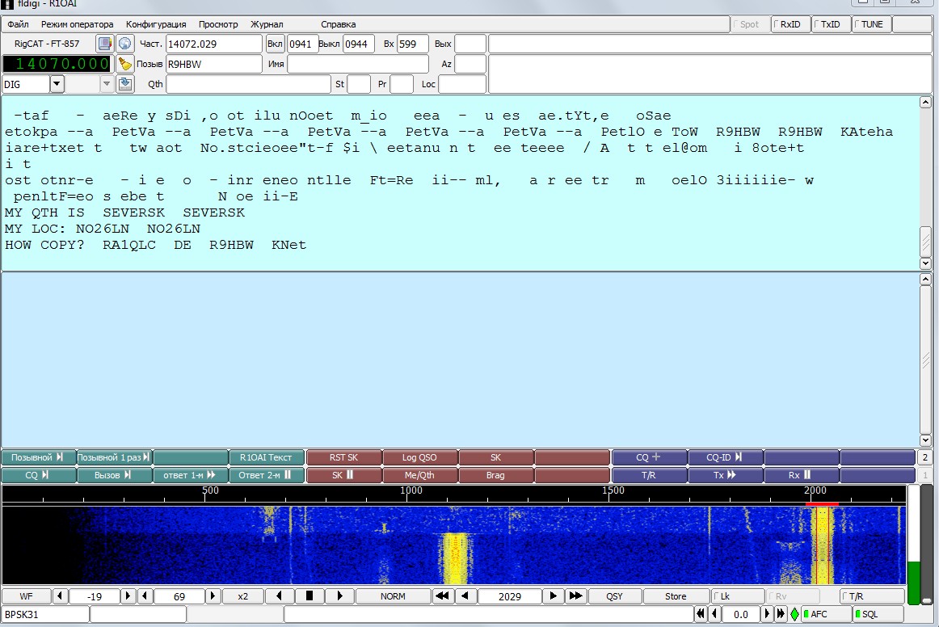Click the green diamond indicator by AFC
The image size is (939, 627).
(x=794, y=614)
